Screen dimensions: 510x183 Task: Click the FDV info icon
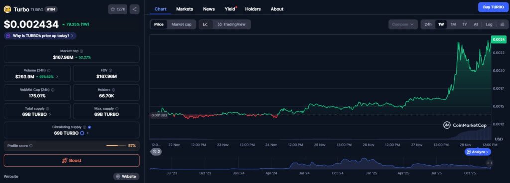click(110, 70)
